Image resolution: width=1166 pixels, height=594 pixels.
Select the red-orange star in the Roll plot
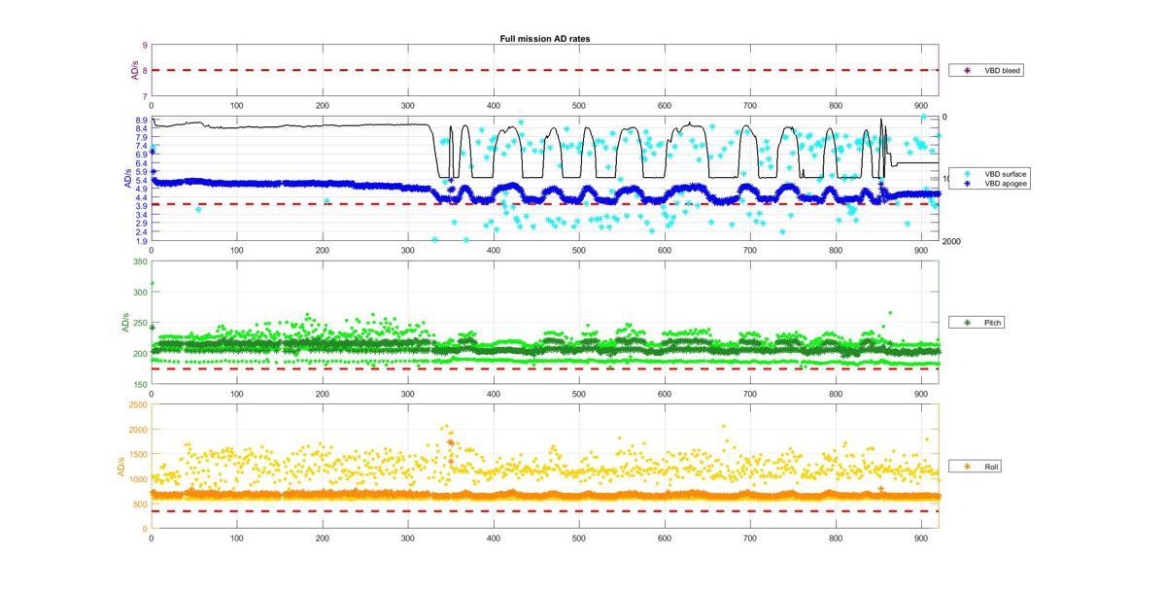(x=451, y=443)
